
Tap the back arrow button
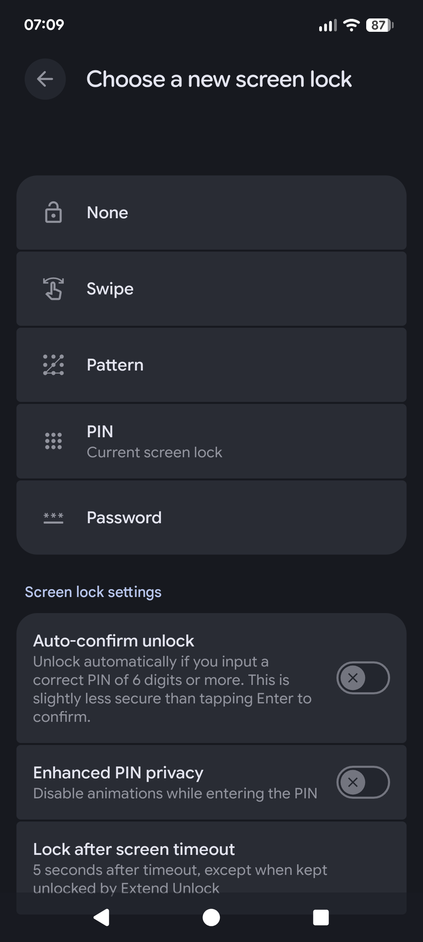[x=45, y=79]
